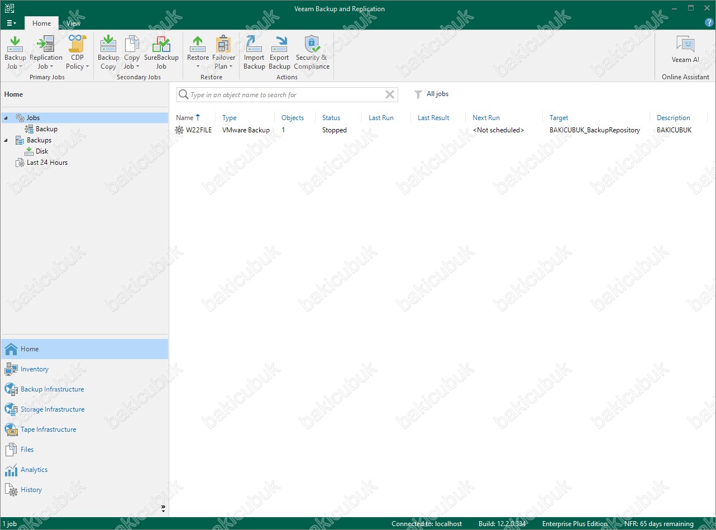Select Last 24 Hours tree item

point(47,163)
